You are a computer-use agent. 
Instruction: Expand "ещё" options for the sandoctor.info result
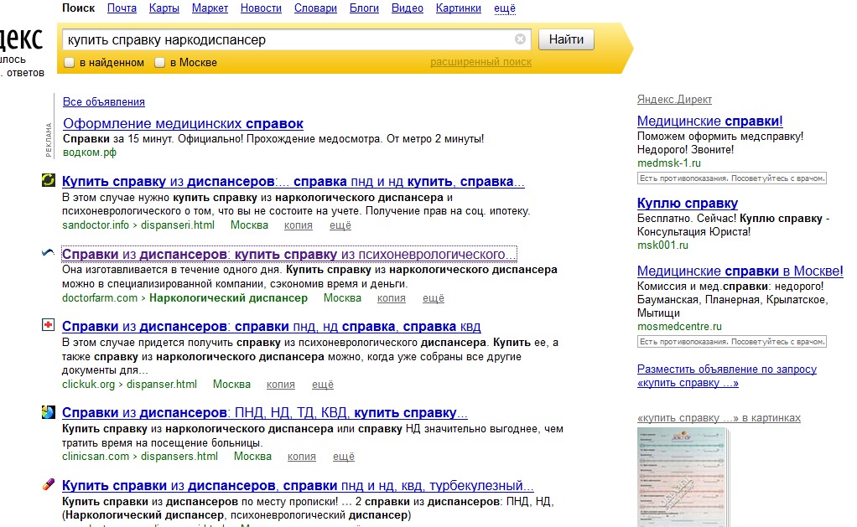340,225
